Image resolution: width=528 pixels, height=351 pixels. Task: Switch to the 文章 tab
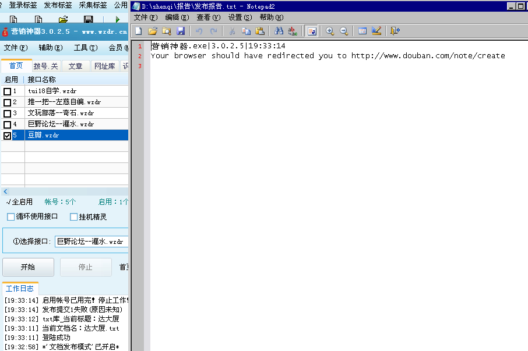point(75,66)
